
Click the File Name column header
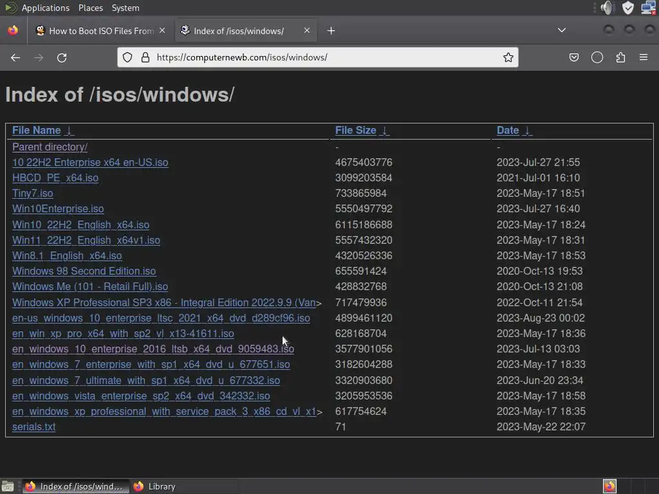(x=37, y=130)
